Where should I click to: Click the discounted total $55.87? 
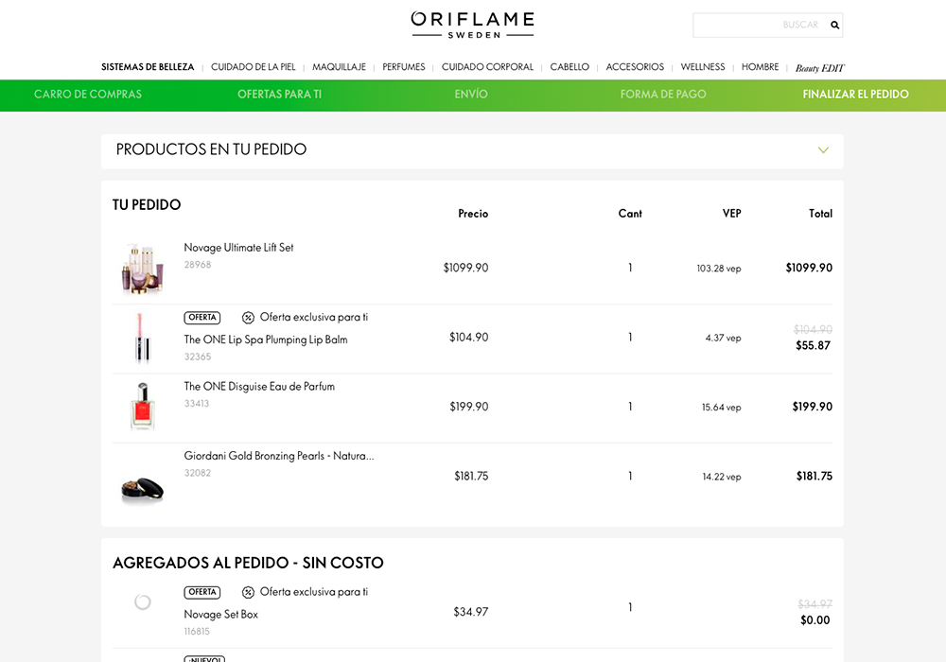point(813,346)
